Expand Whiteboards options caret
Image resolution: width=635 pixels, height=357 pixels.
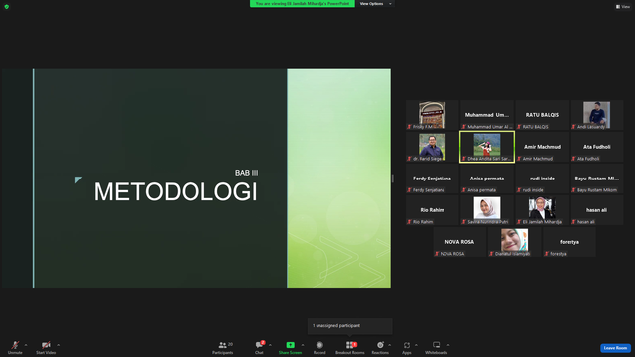pyautogui.click(x=448, y=345)
